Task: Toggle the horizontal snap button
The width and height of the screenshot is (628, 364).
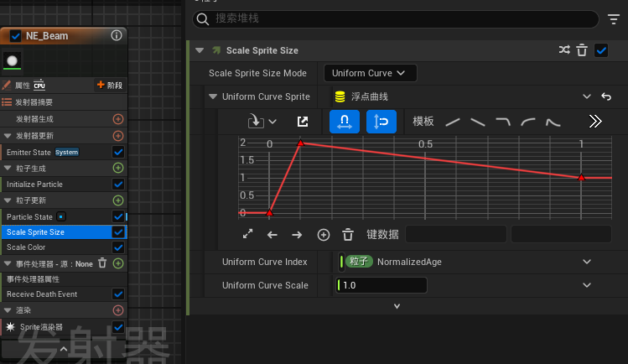Action: 344,122
